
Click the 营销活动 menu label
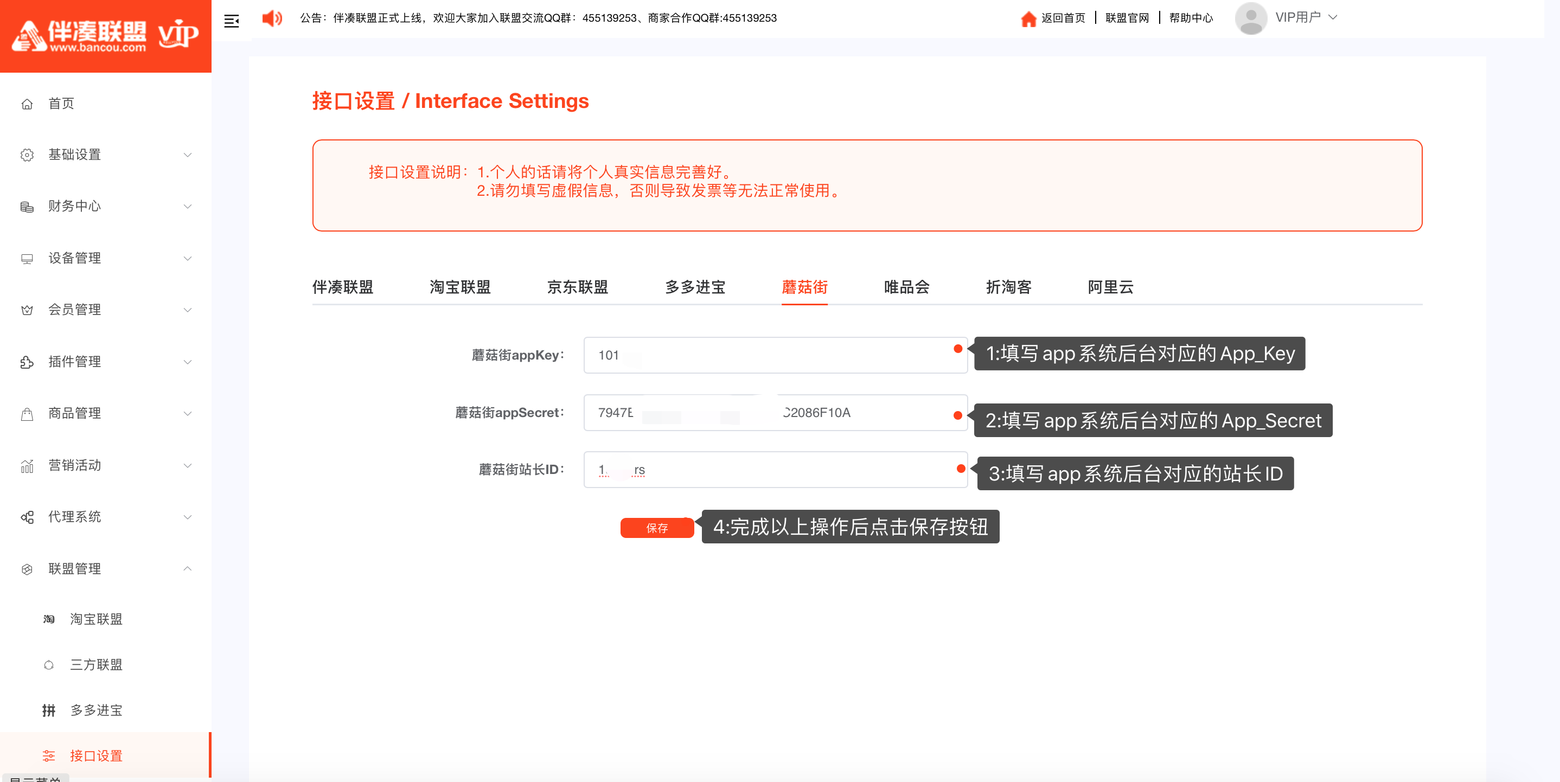point(74,465)
